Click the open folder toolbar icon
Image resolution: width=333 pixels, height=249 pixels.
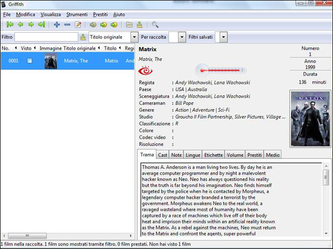tap(129, 24)
